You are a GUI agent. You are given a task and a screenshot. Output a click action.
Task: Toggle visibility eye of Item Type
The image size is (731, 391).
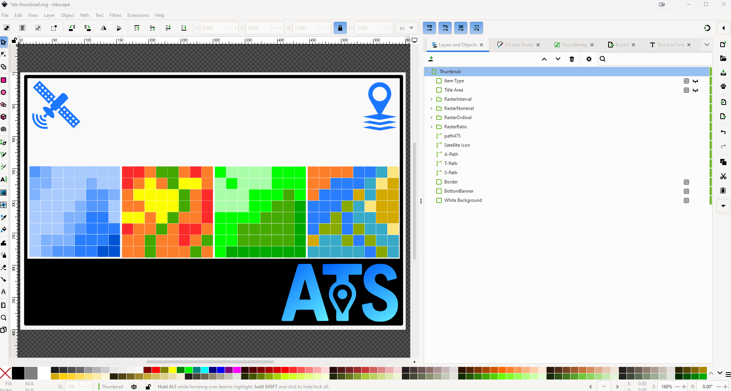[x=695, y=81]
